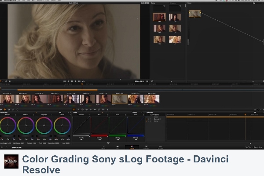Reset the Highlight color wheel
Image resolution: width=264 pixels, height=176 pixels.
pyautogui.click(x=52, y=115)
